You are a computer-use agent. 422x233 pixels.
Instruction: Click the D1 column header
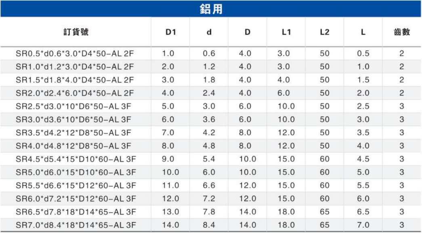click(170, 32)
